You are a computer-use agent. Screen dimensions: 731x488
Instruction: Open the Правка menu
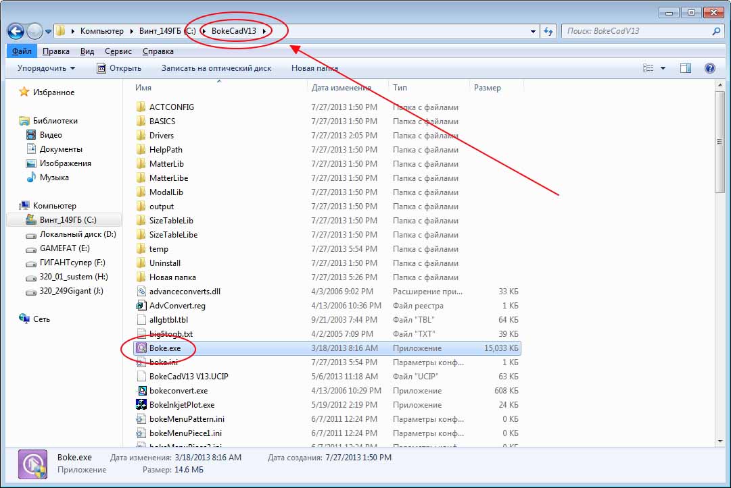click(x=56, y=51)
